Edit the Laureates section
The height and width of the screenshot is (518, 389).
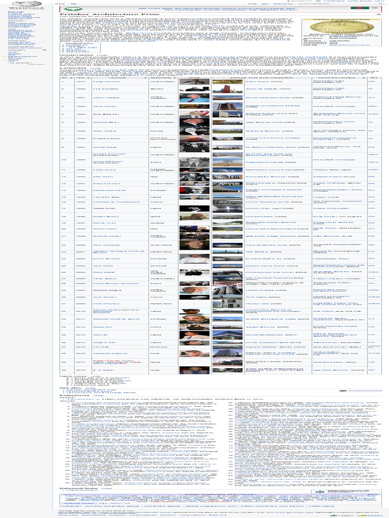tap(96, 68)
